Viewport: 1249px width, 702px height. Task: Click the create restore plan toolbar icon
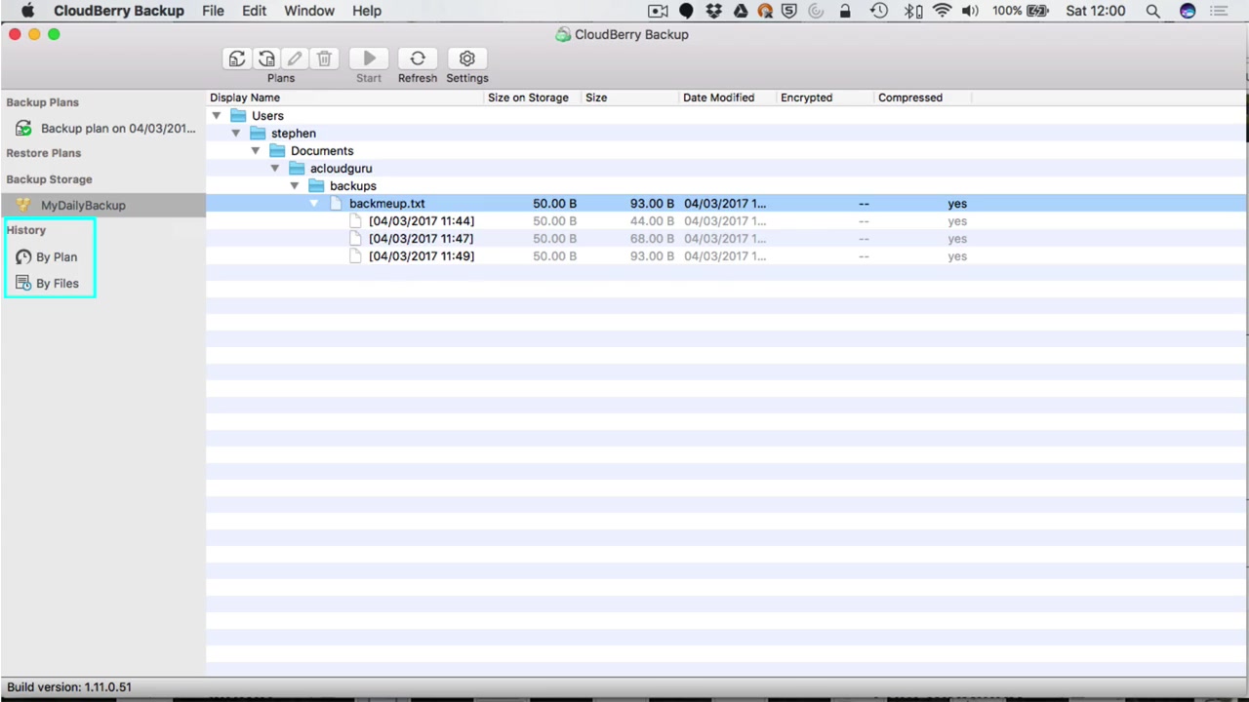coord(266,58)
